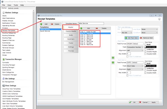Toggle Hide If Undefined for Text Item 2
Viewport: 167px width, 109px height.
pyautogui.click(x=127, y=75)
